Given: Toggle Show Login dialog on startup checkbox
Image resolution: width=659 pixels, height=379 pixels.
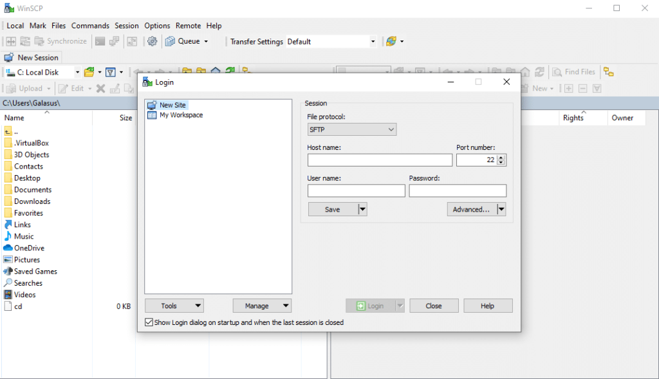Looking at the screenshot, I should coord(149,322).
